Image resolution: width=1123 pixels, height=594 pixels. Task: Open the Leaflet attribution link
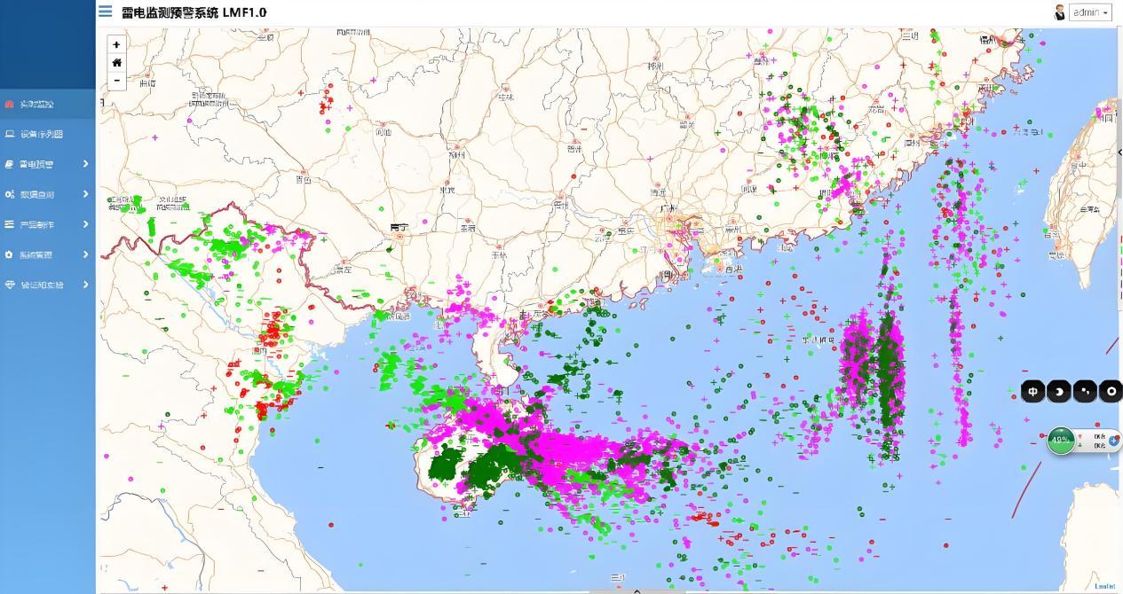[1104, 586]
